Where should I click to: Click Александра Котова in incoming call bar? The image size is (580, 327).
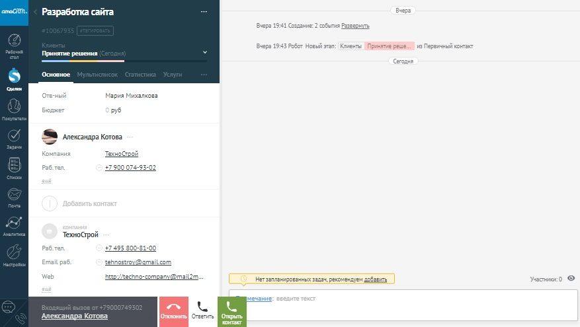pos(74,316)
